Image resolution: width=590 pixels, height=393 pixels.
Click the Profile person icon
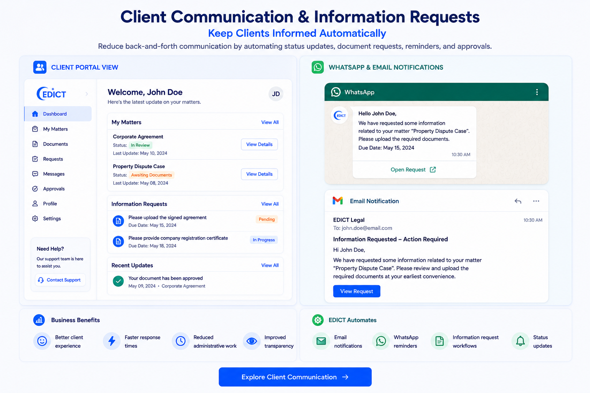pos(35,204)
